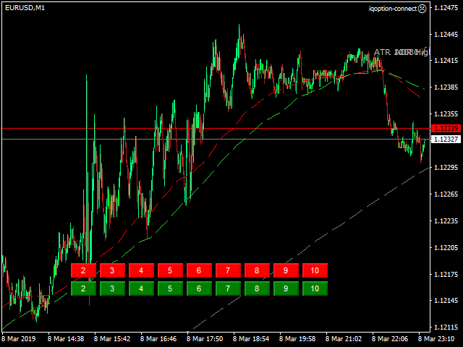Click the 8 Mar 18:54 time label
The height and width of the screenshot is (347, 463).
tap(251, 339)
